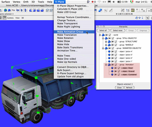
Task: Select the four-arrow pan view icon
Action: [140, 18]
